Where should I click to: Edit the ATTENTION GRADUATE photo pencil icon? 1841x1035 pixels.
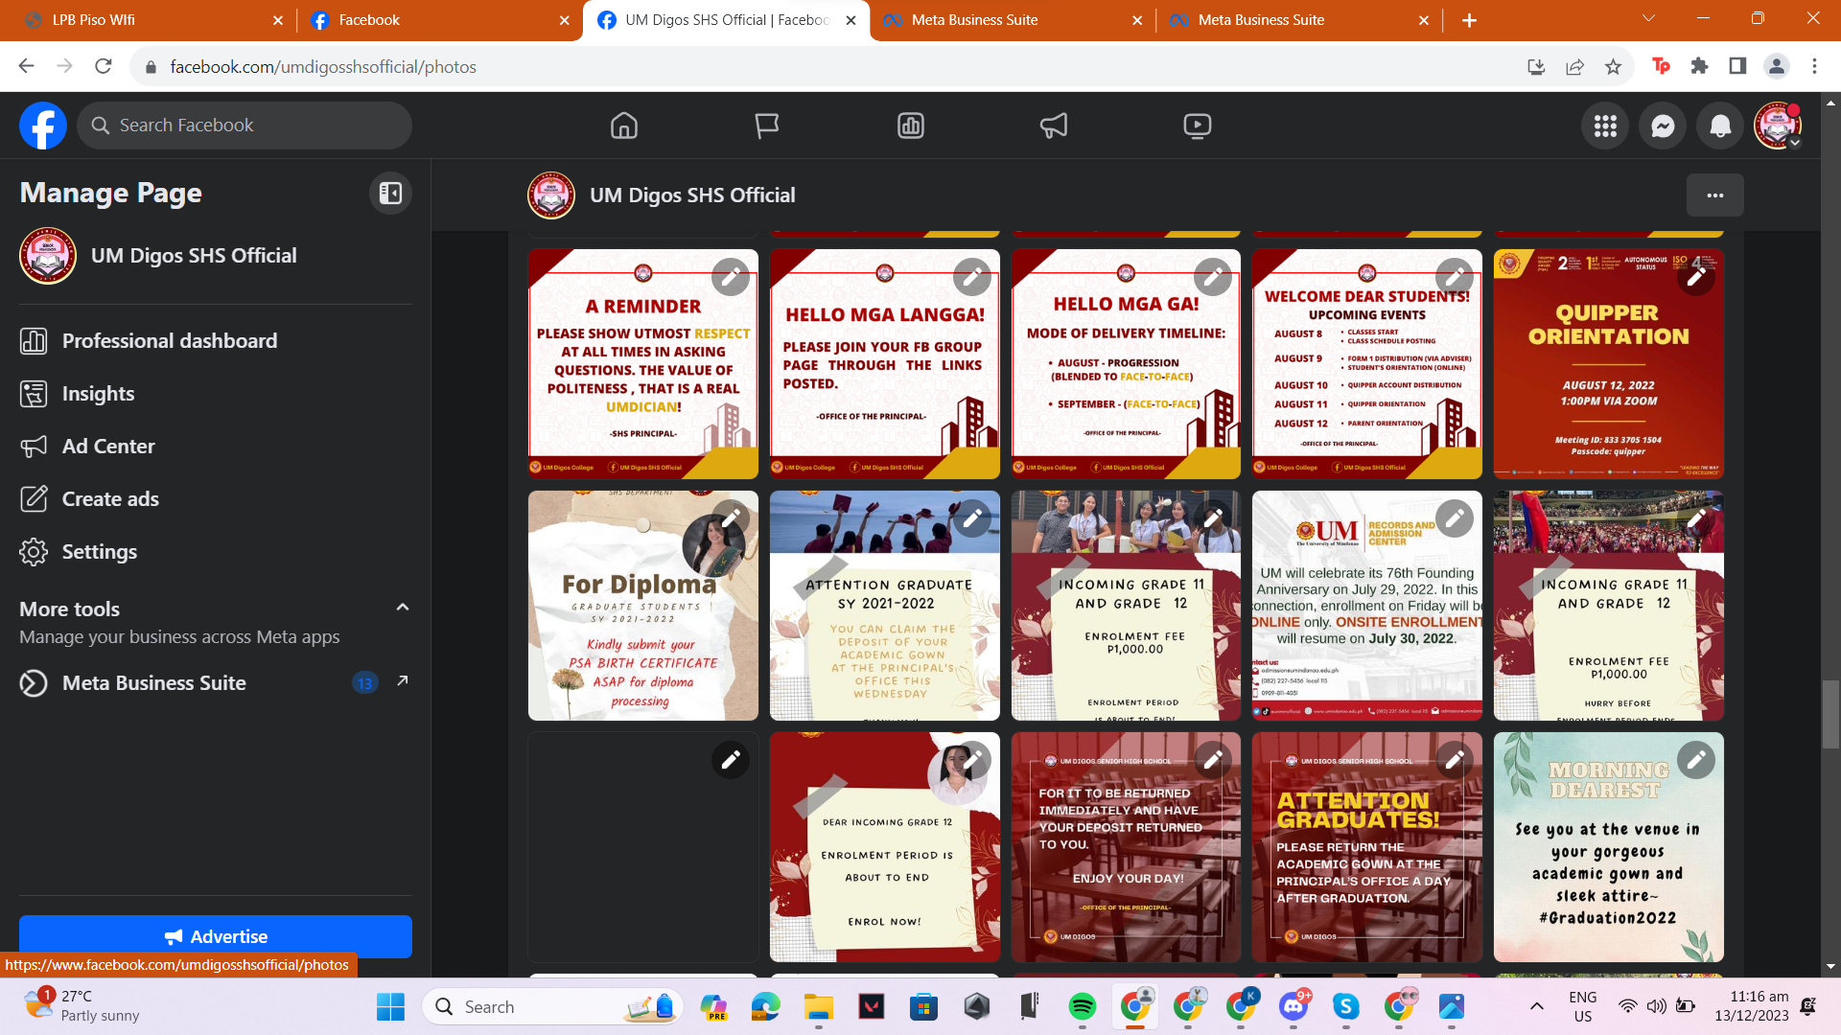click(971, 518)
